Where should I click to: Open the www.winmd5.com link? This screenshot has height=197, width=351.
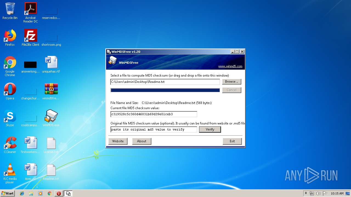pyautogui.click(x=230, y=66)
